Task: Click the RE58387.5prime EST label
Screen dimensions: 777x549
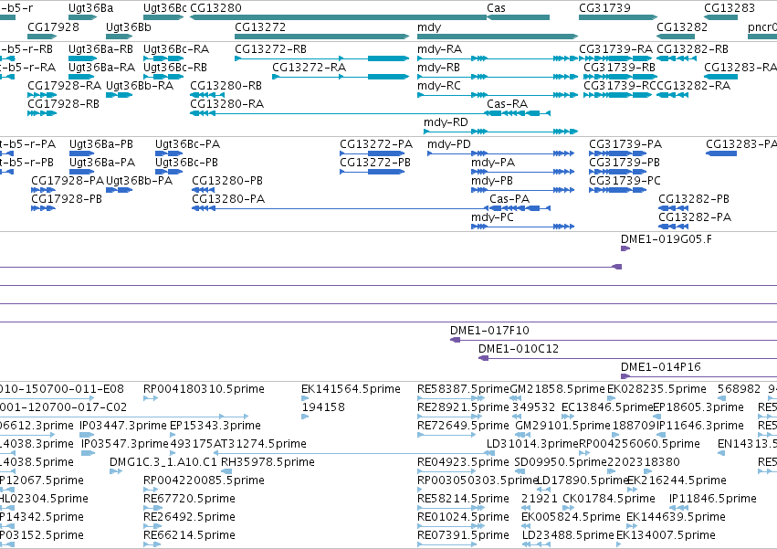Action: tap(463, 389)
